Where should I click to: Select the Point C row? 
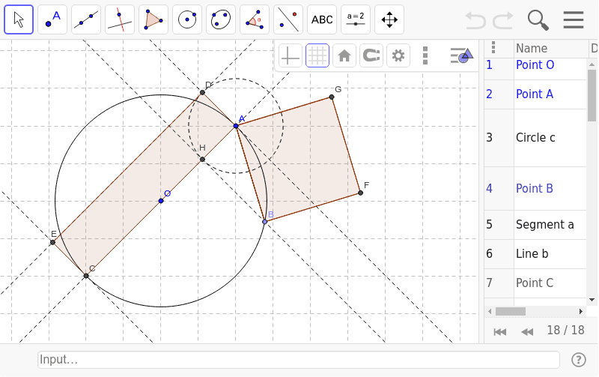(535, 283)
